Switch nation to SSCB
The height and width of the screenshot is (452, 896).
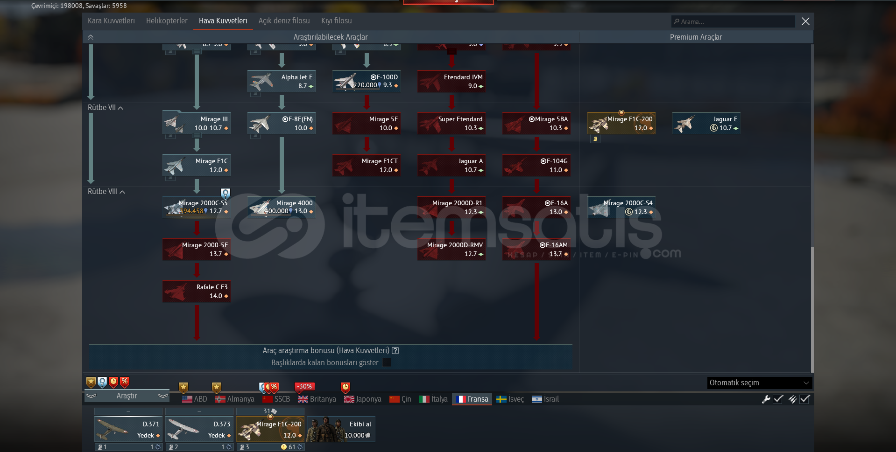click(276, 399)
